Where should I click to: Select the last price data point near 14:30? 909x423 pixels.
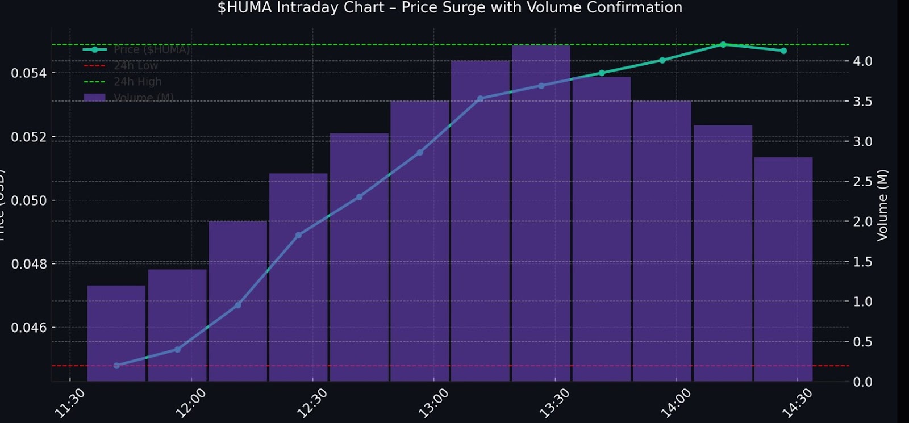[783, 51]
